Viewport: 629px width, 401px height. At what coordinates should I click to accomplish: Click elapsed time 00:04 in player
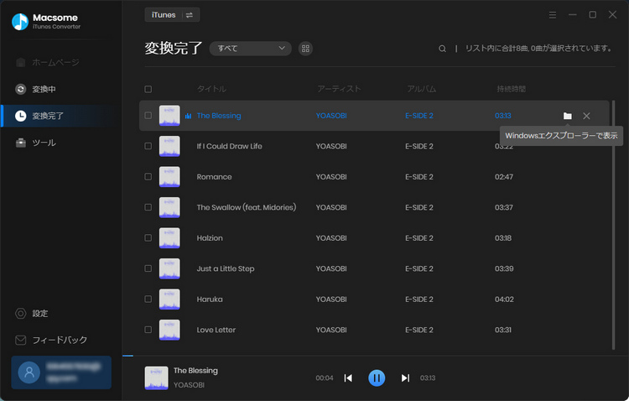324,378
